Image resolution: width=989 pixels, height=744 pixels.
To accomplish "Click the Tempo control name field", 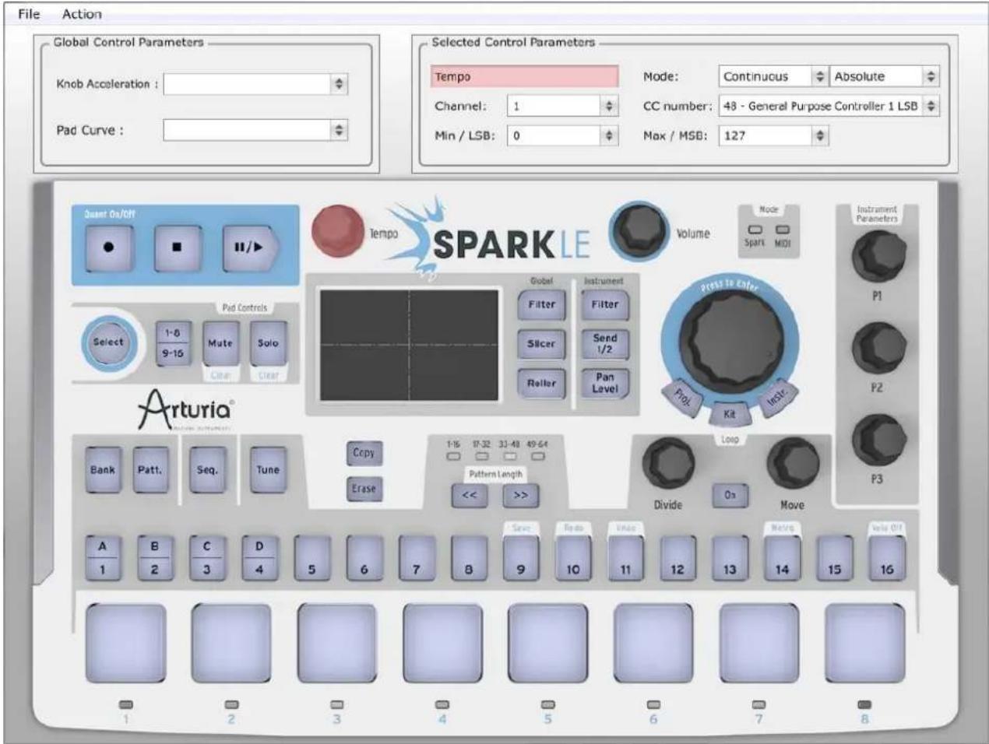I will (x=525, y=76).
